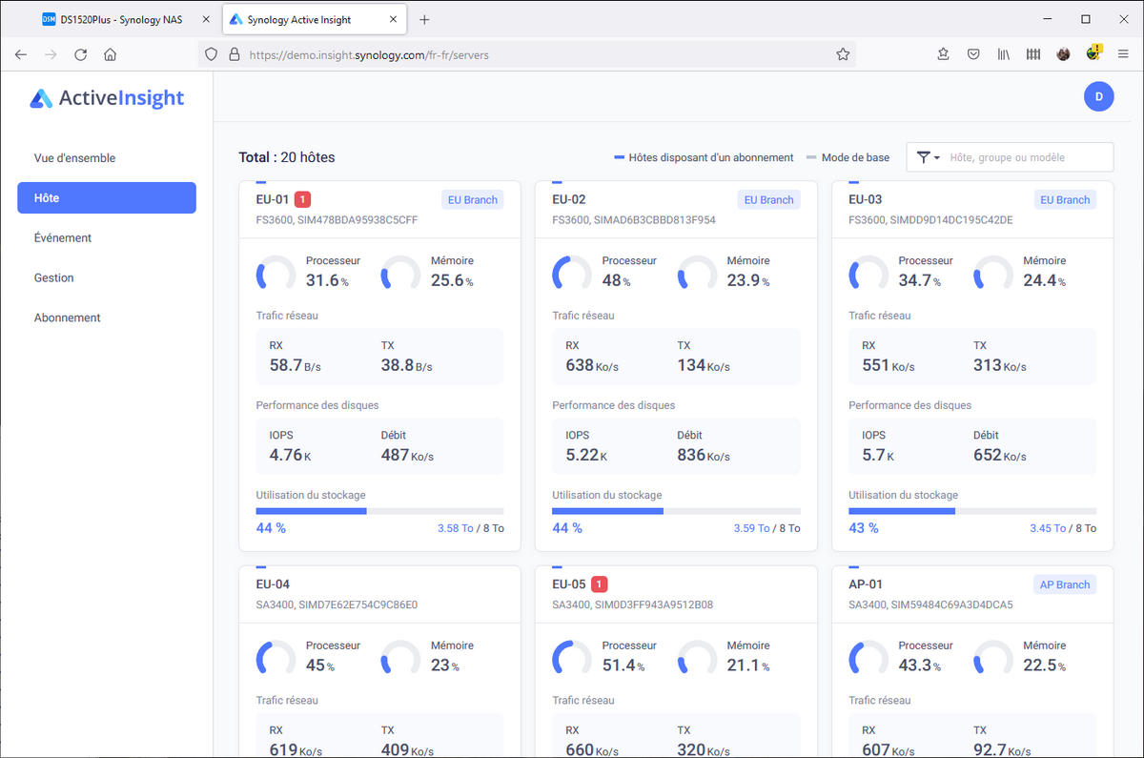
Task: Close the DS1520Plus Synology NAS tab
Action: point(206,19)
